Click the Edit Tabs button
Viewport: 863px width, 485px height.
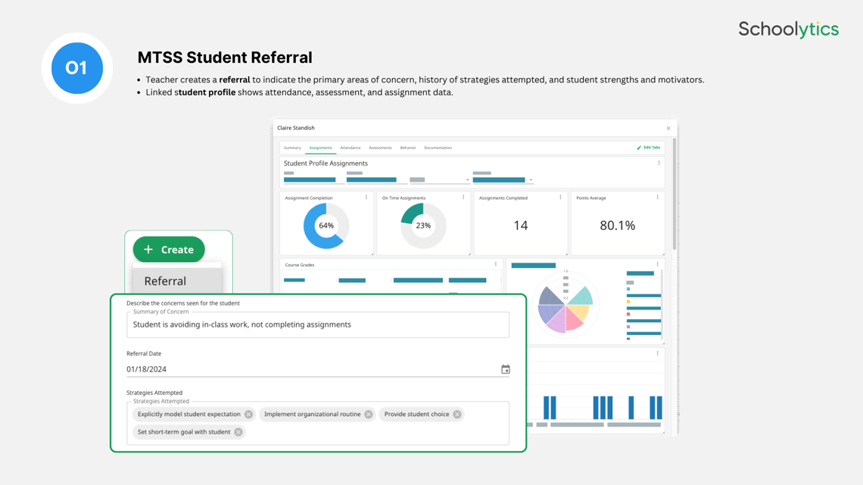pyautogui.click(x=652, y=148)
